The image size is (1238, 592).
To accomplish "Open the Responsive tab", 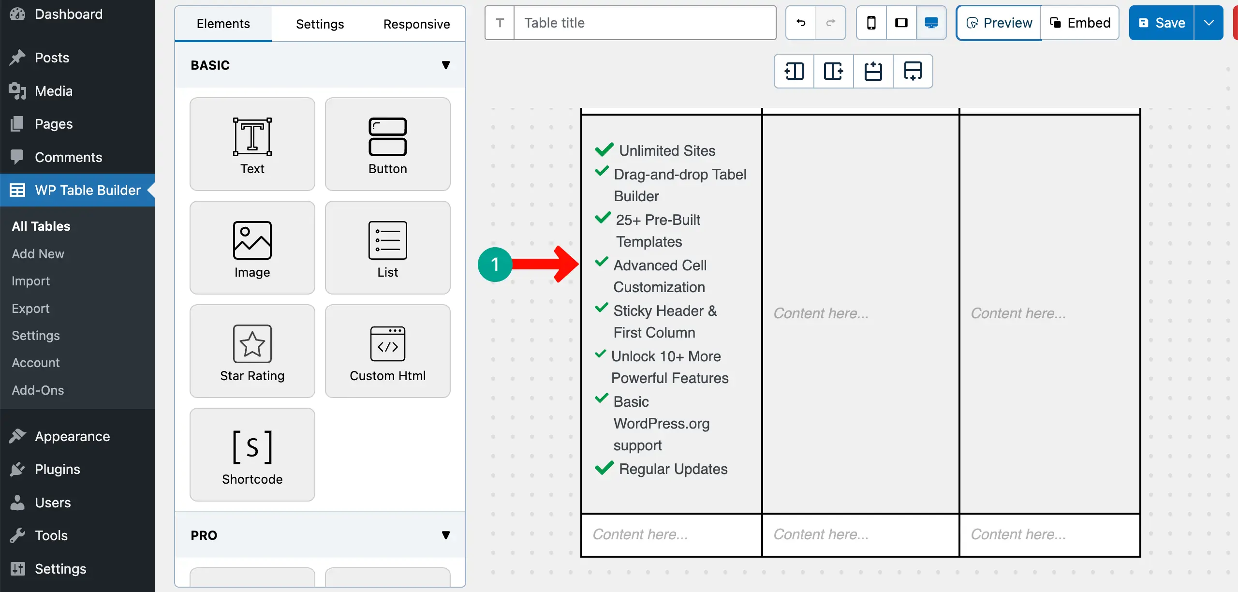I will (416, 24).
